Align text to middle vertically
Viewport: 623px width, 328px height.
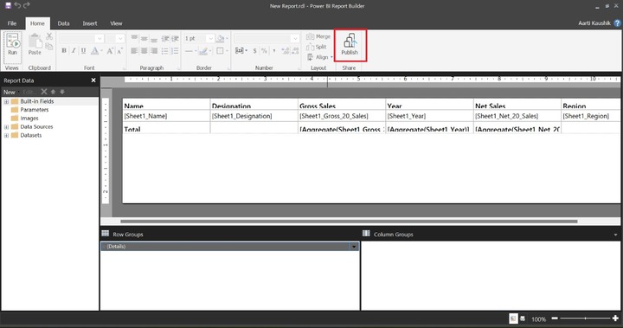144,38
